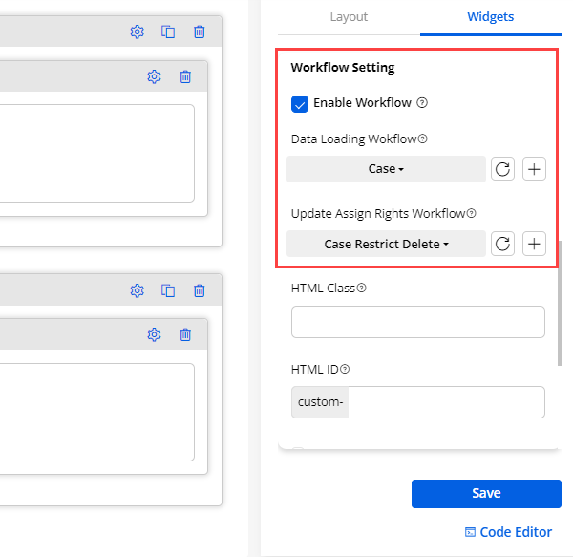The height and width of the screenshot is (557, 573).
Task: Refresh the Update Assign Rights Workflow list
Action: pyautogui.click(x=502, y=244)
